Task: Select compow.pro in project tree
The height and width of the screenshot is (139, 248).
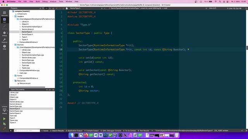Action: coord(22,14)
